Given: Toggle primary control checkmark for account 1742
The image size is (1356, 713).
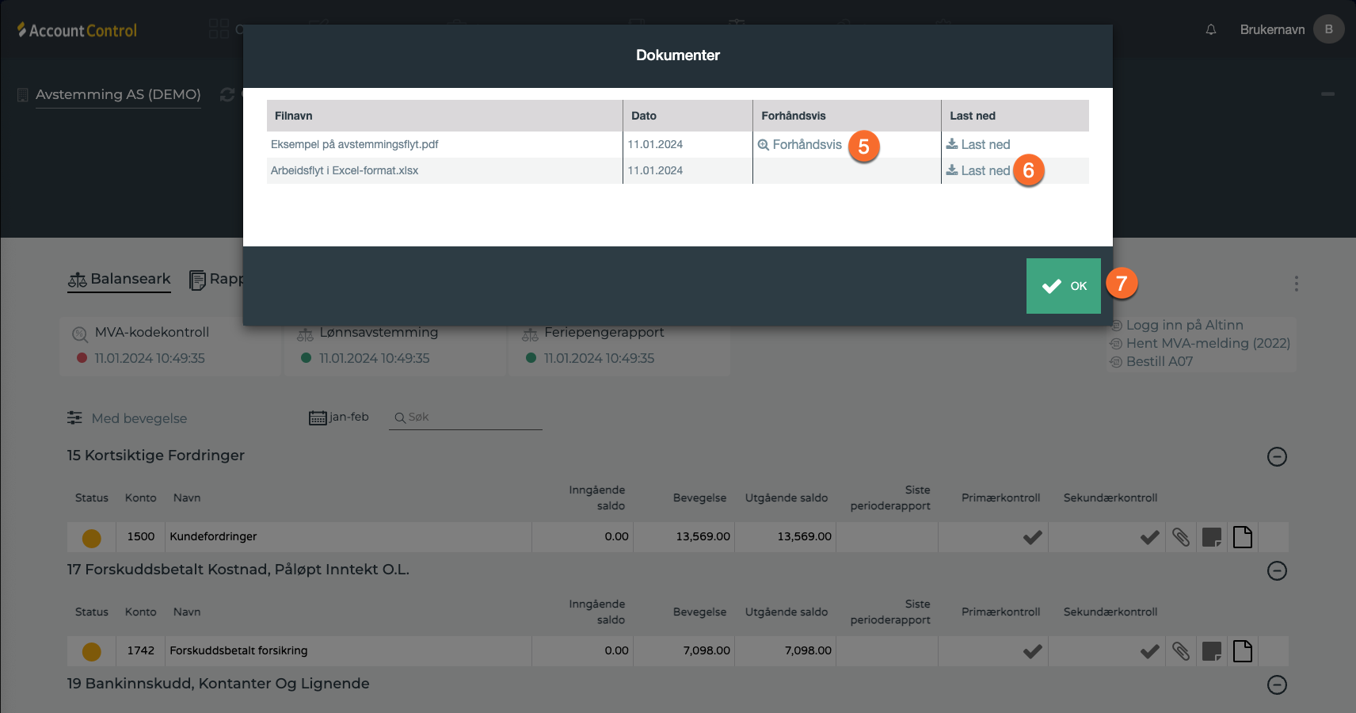Looking at the screenshot, I should tap(1032, 651).
